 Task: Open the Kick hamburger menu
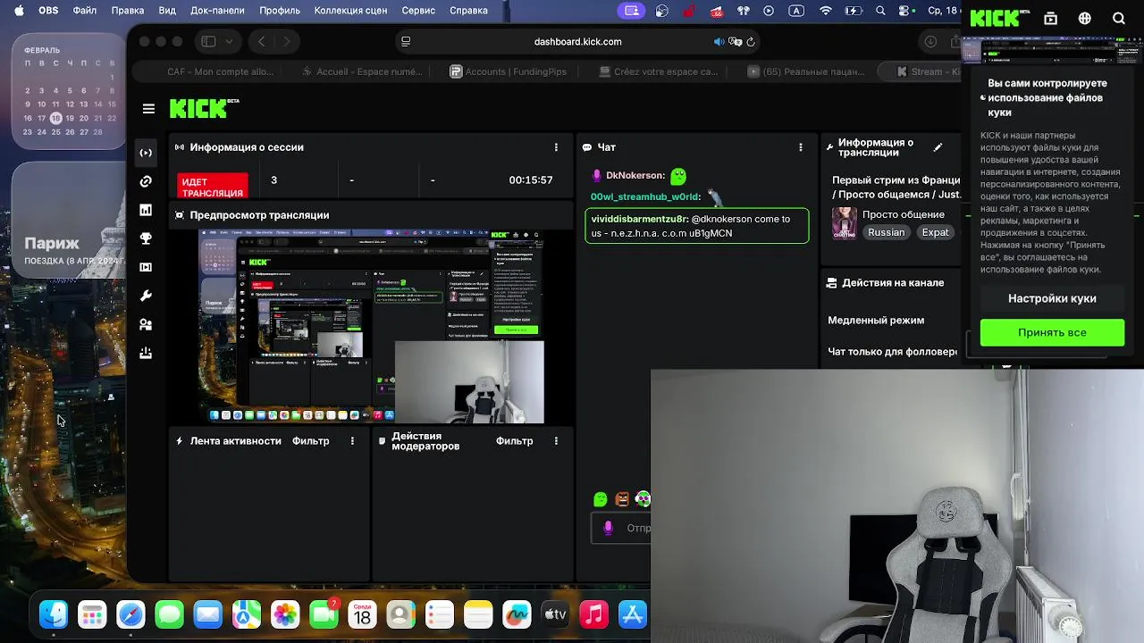pos(148,109)
